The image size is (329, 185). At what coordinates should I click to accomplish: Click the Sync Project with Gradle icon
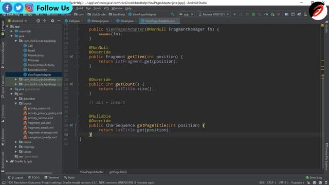299,14
